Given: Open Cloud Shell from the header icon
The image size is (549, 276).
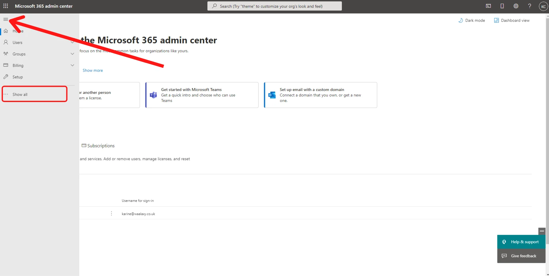Looking at the screenshot, I should point(488,6).
